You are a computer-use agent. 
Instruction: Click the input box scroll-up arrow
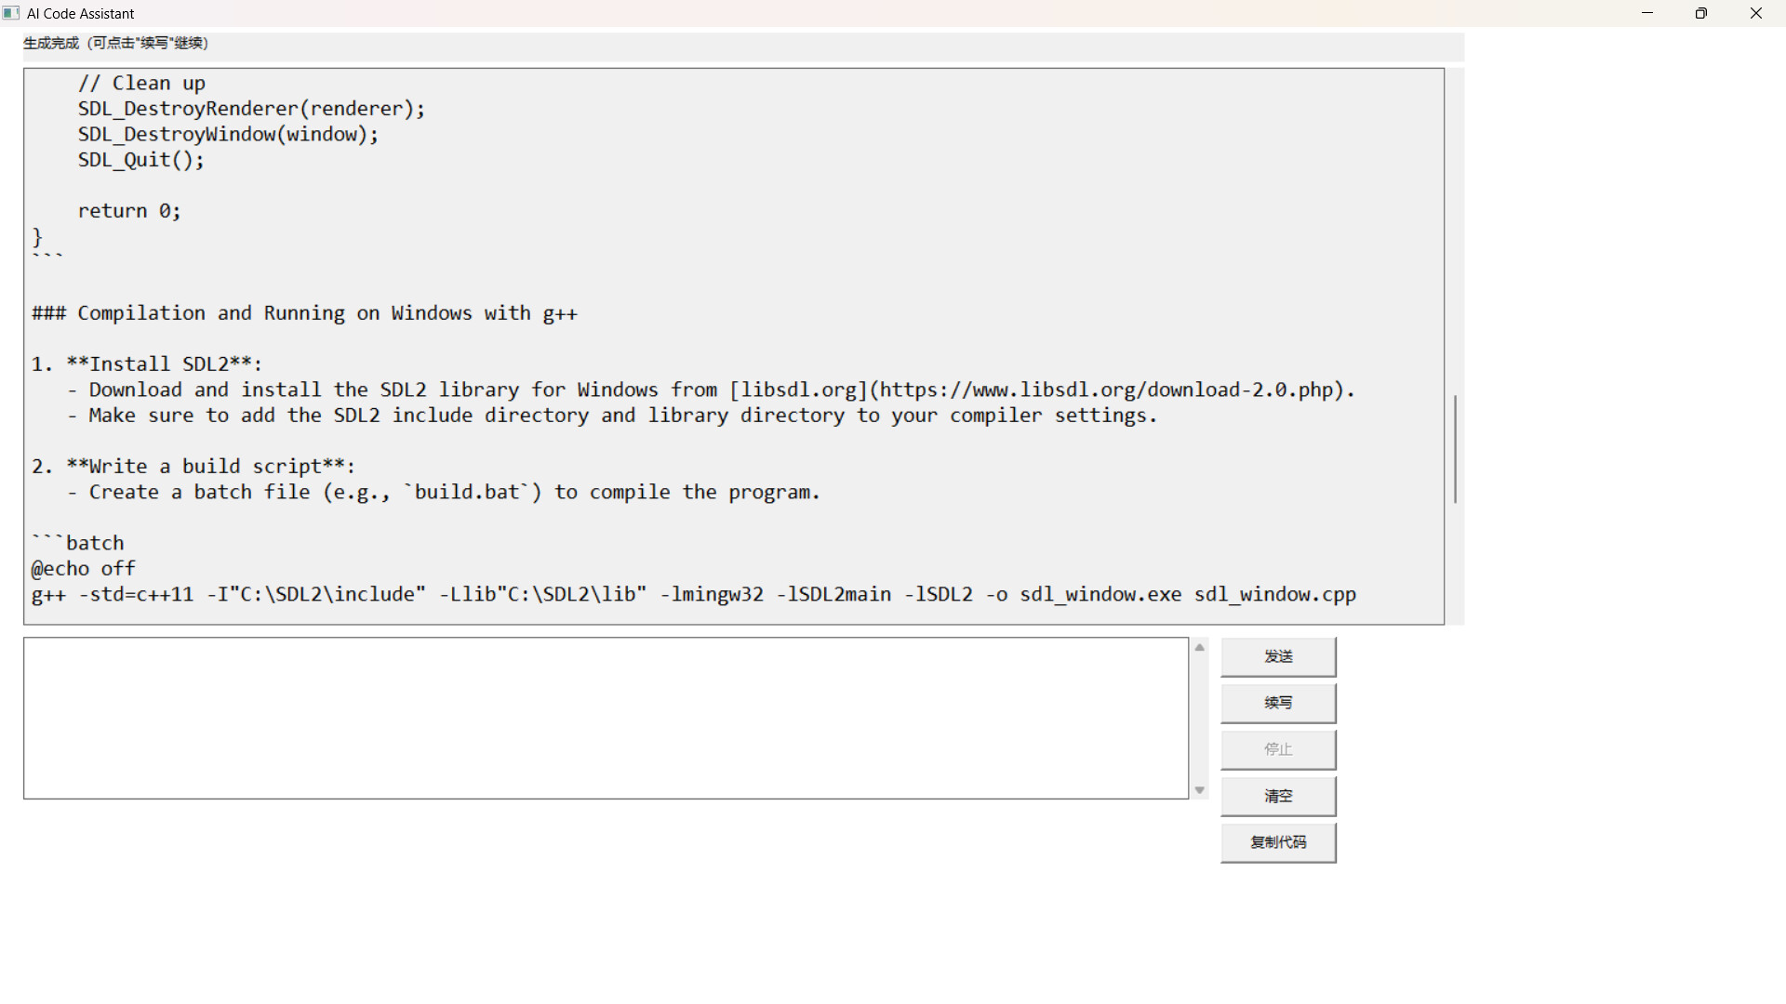point(1200,647)
